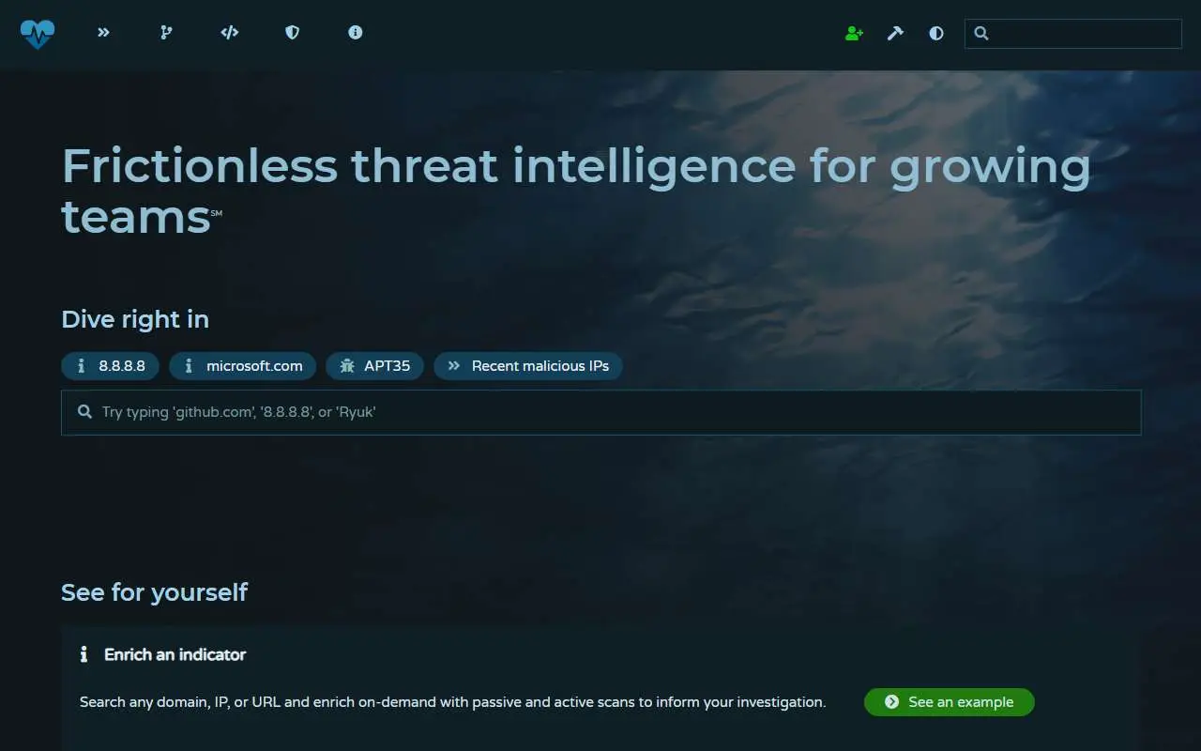The height and width of the screenshot is (751, 1201).
Task: Click the See an example button
Action: tap(950, 702)
